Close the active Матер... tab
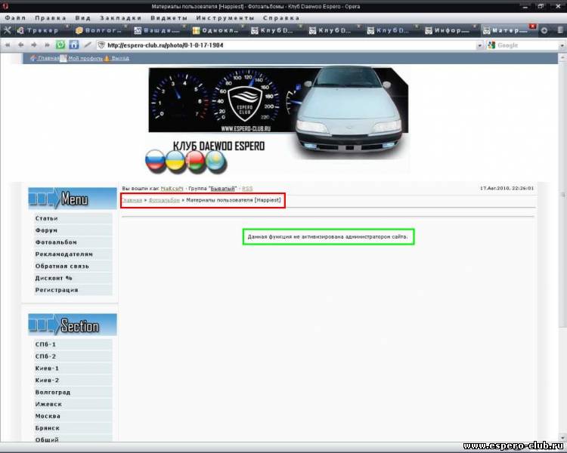 pyautogui.click(x=532, y=26)
